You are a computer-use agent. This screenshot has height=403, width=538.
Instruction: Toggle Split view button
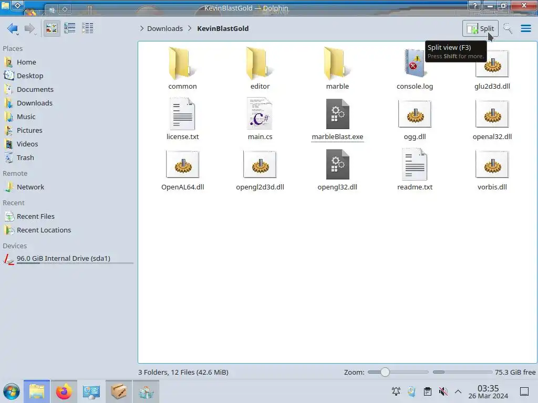tap(480, 28)
